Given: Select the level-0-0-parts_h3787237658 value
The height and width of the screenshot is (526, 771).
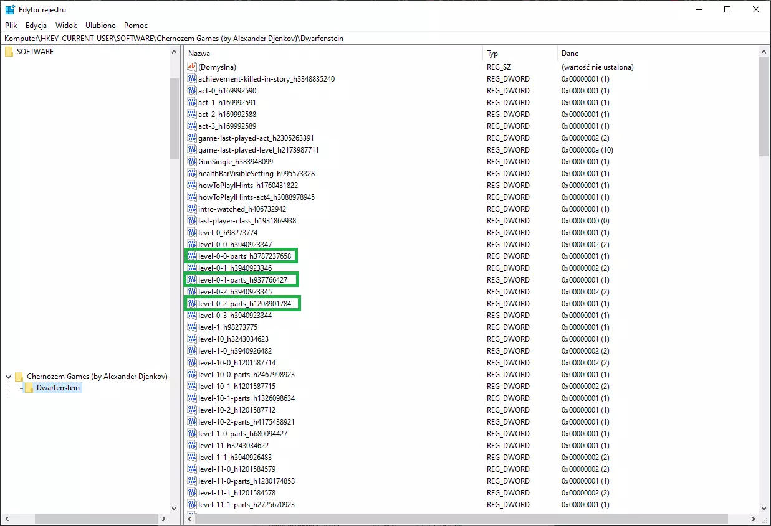Looking at the screenshot, I should click(244, 256).
